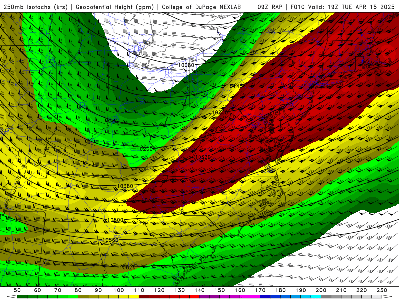399x299 pixels.
Task: Click the 150 value on the color scale
Action: (x=219, y=290)
